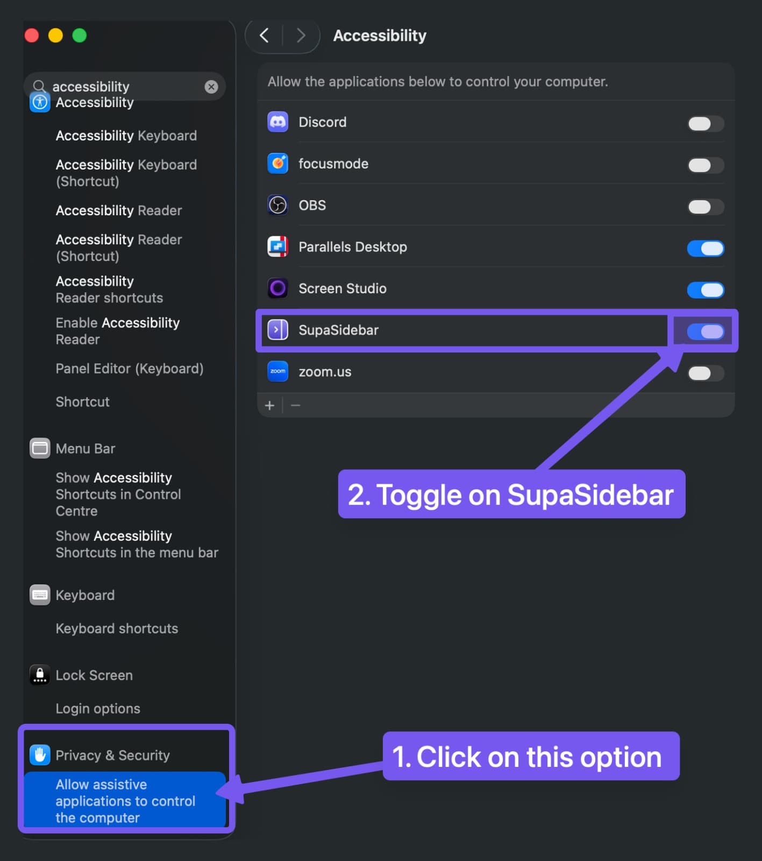Image resolution: width=762 pixels, height=861 pixels.
Task: Click the minus button to remove an app
Action: [295, 405]
